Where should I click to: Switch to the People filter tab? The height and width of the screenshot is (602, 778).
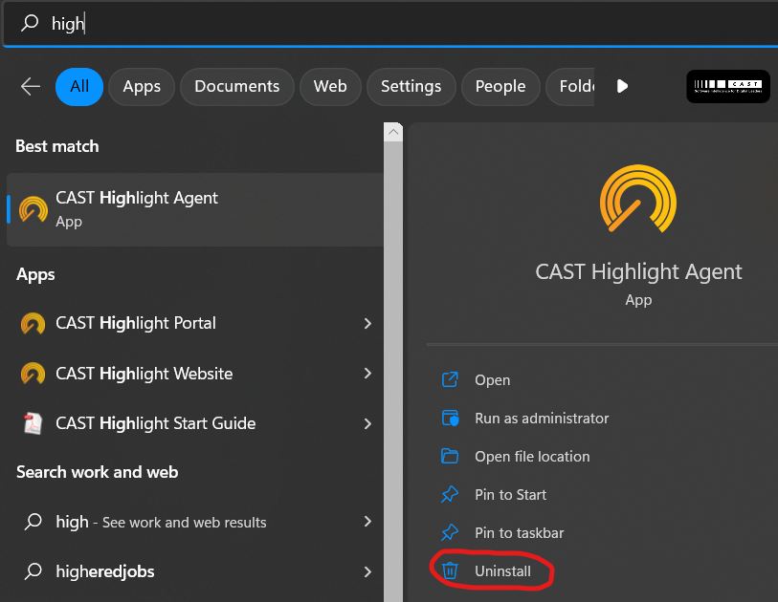pos(500,87)
